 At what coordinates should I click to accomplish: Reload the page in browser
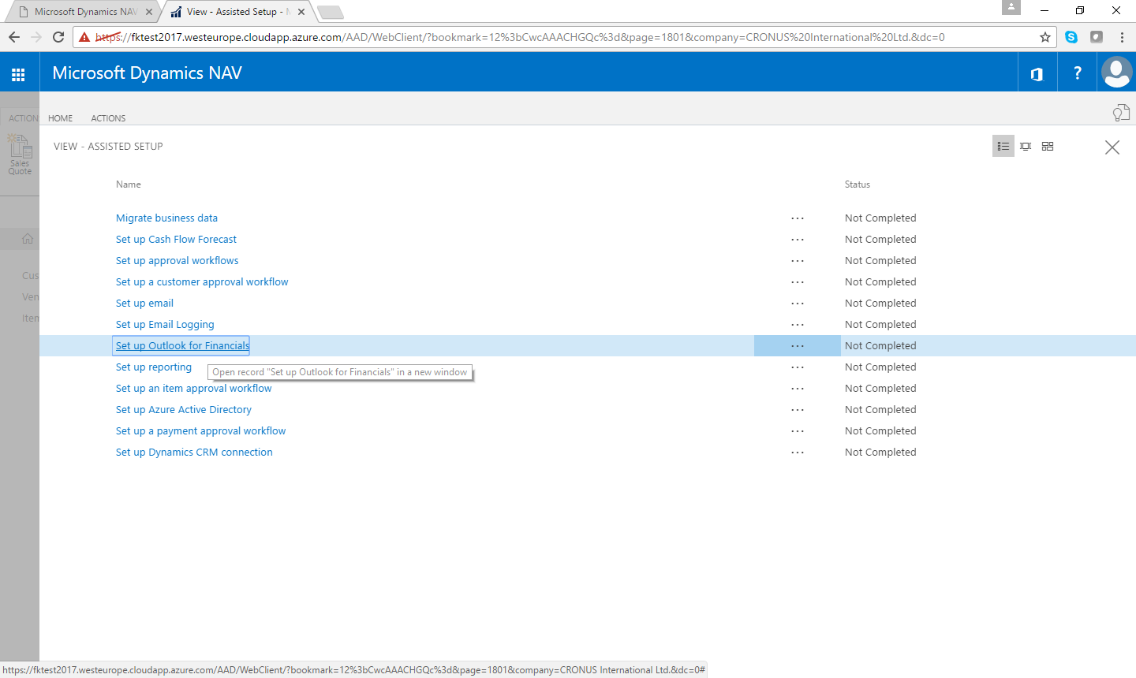(58, 37)
